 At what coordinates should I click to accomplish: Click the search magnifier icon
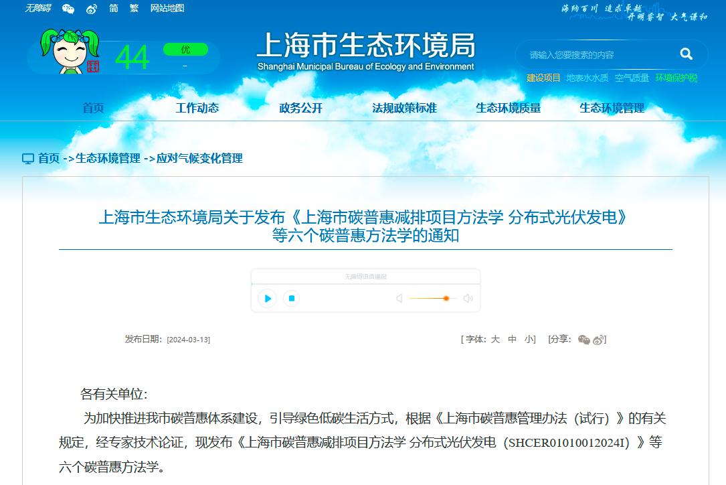[686, 54]
